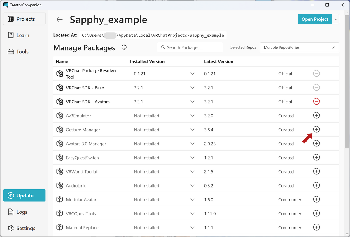The height and width of the screenshot is (237, 350).
Task: Add the AudioLink package
Action: click(316, 185)
